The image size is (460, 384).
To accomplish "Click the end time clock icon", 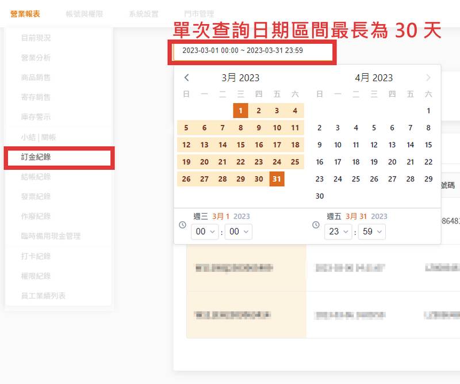I will point(316,225).
